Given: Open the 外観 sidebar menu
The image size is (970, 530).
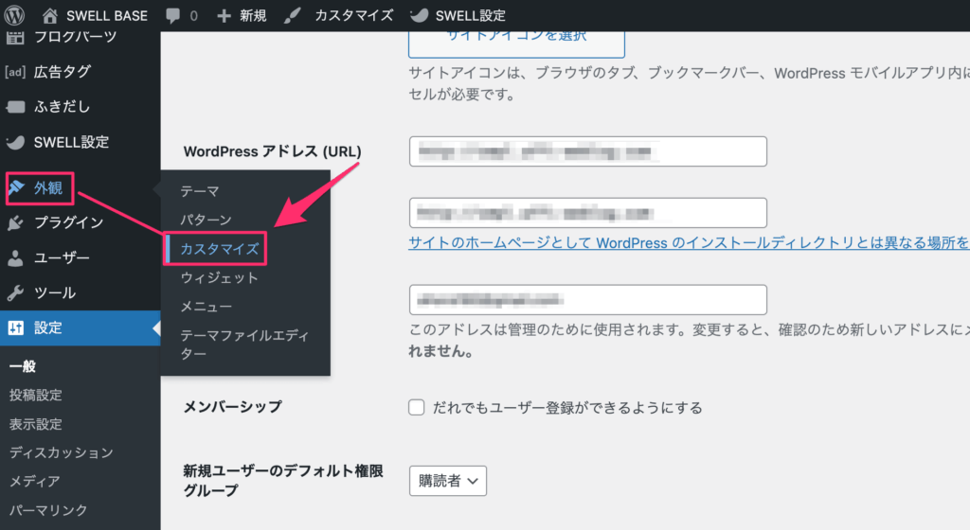Looking at the screenshot, I should (x=48, y=188).
